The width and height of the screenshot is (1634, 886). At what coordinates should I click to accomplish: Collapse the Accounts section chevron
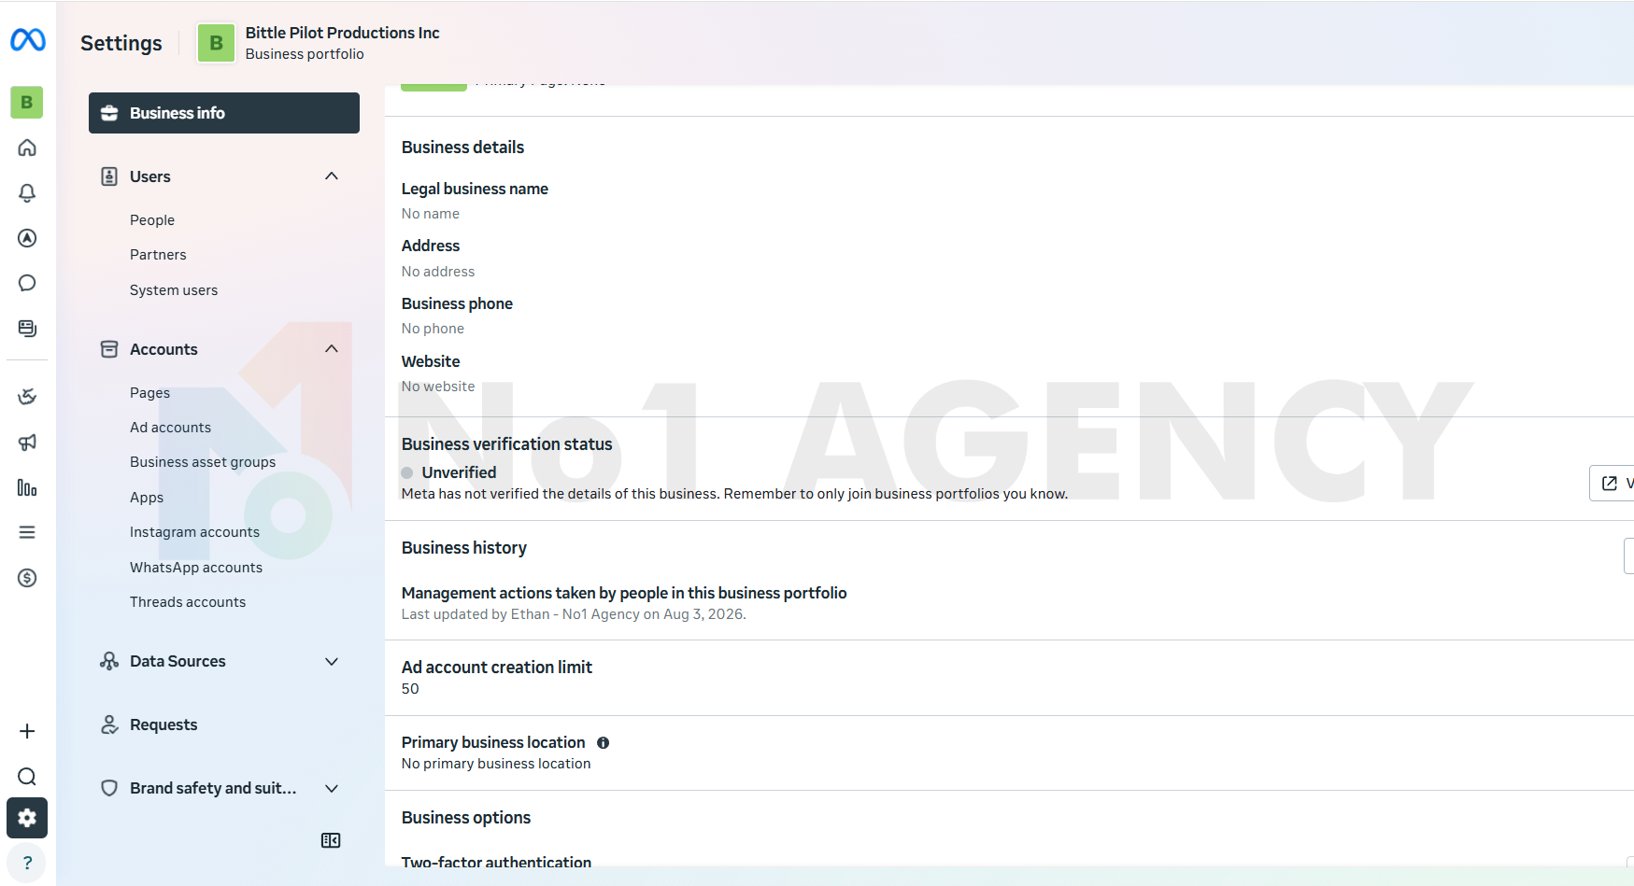tap(332, 349)
